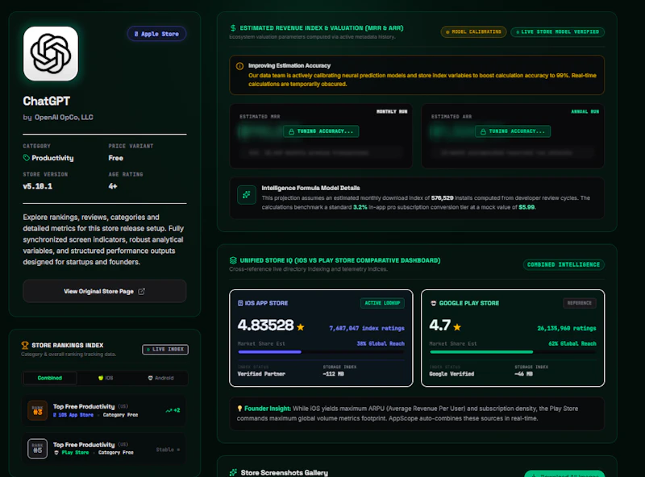Click the Live Store Model Verified badge
Viewport: 645px width, 477px height.
click(557, 31)
